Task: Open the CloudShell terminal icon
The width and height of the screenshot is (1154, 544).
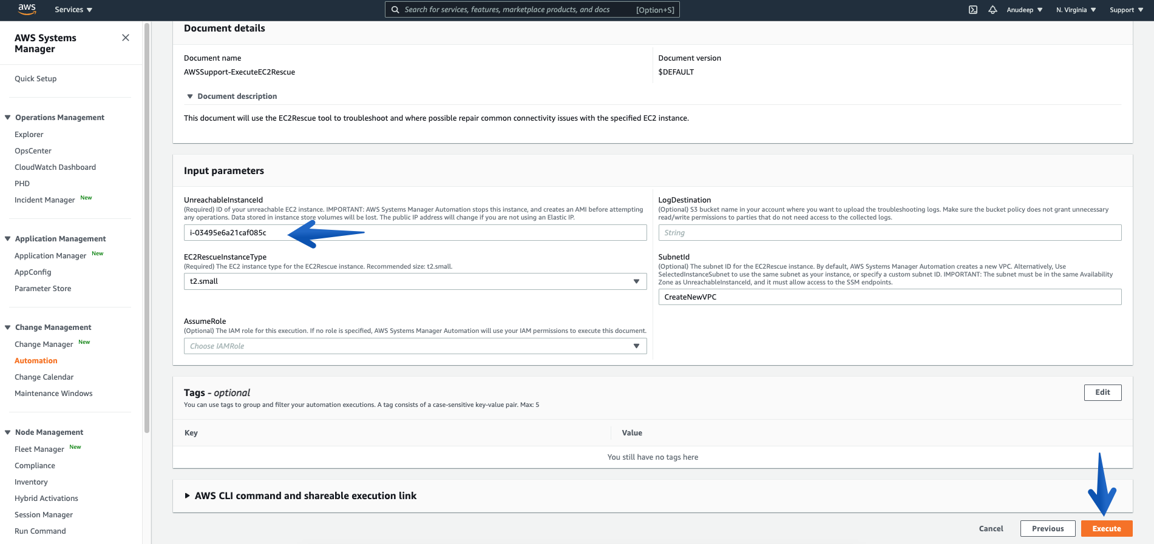Action: 973,10
